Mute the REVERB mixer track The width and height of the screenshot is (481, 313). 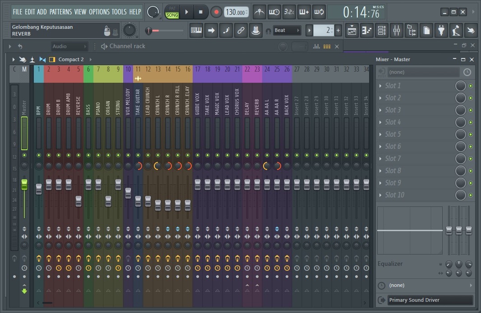[x=257, y=155]
